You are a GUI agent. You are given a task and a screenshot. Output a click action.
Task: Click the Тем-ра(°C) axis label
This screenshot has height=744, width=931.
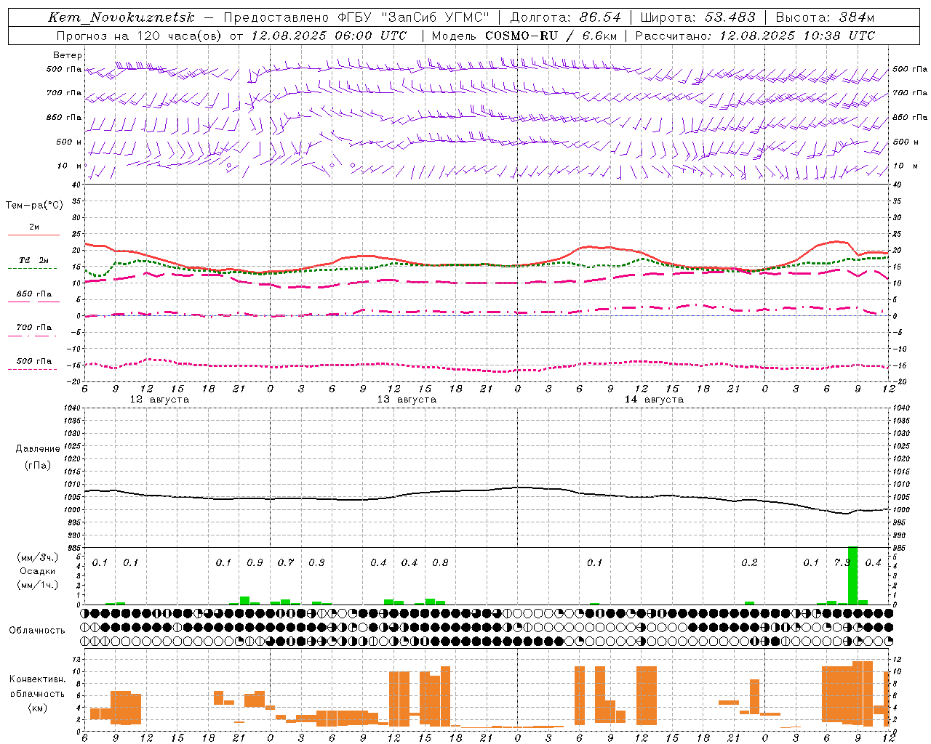click(34, 206)
